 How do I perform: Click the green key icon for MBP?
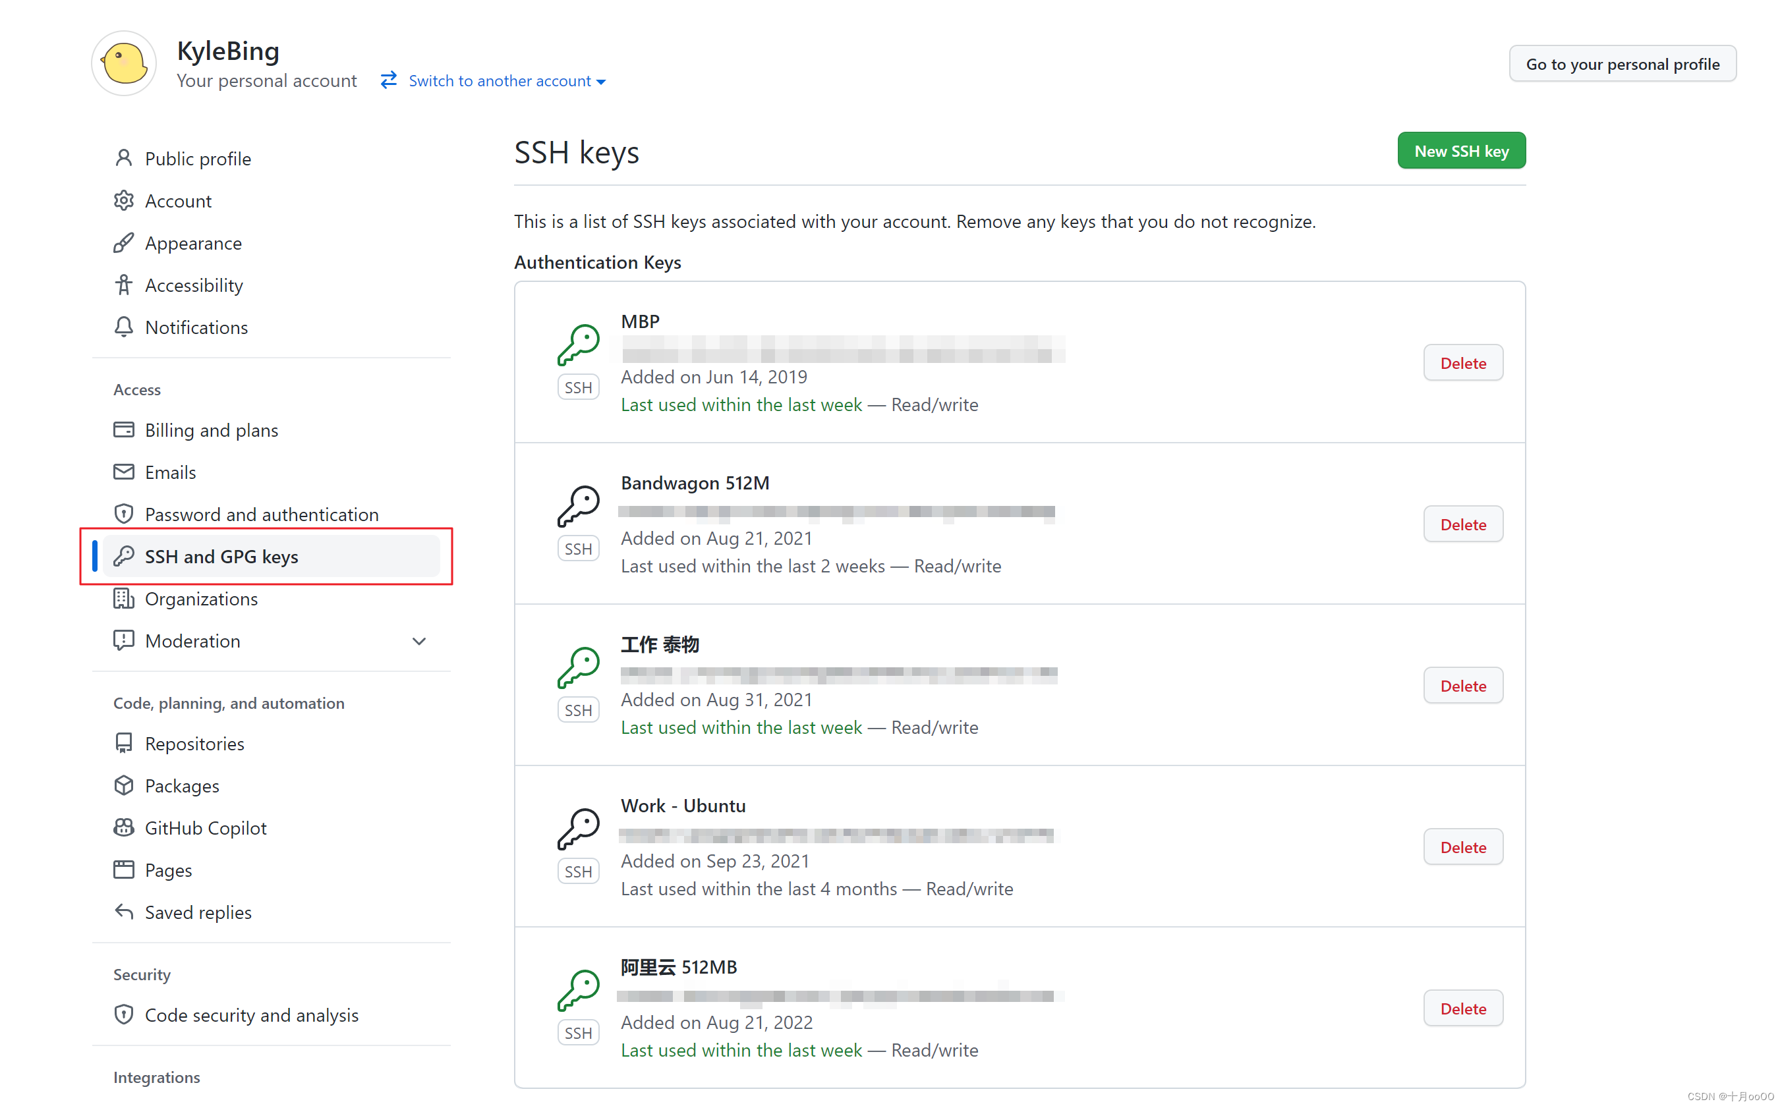pos(578,345)
